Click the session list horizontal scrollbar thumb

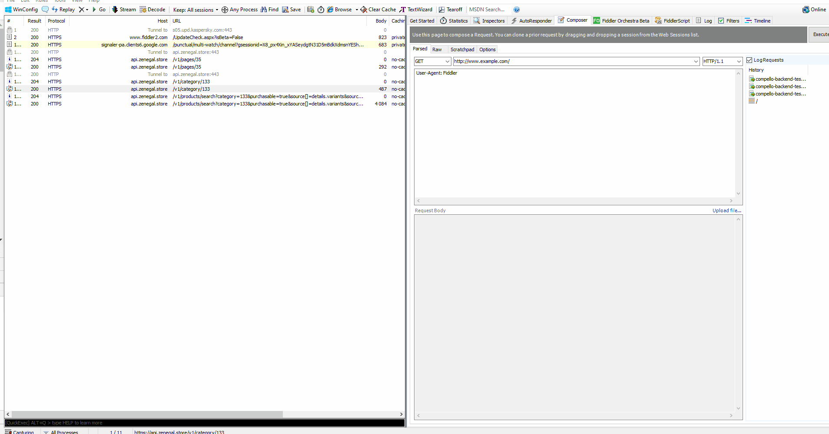click(147, 414)
